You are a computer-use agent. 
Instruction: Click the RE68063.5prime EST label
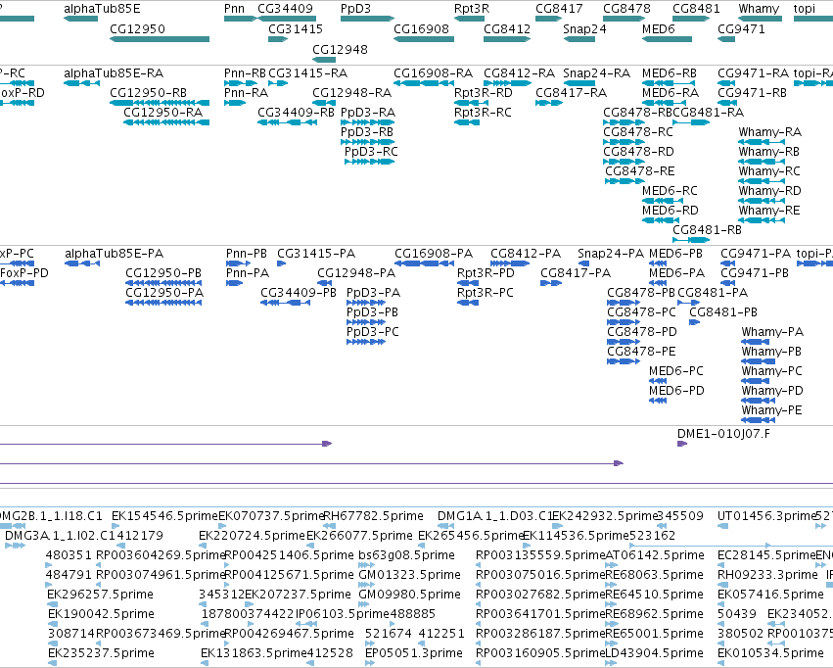[654, 575]
